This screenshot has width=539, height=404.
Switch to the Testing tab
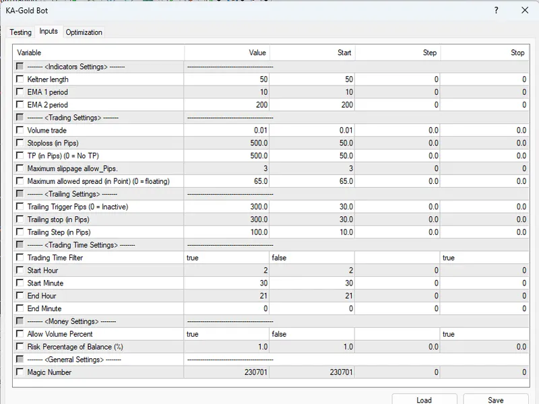21,32
